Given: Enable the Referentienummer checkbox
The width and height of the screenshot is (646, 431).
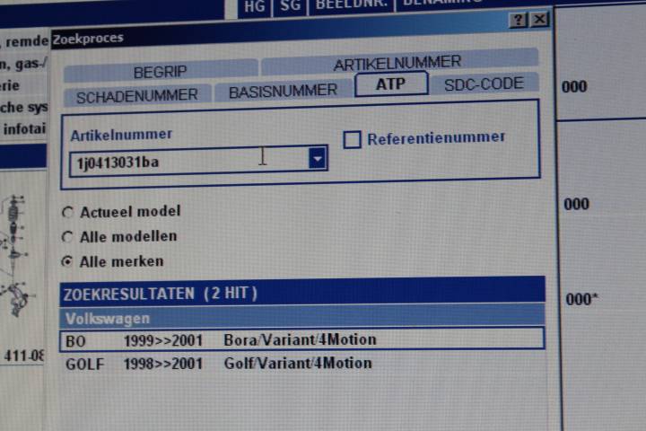Looking at the screenshot, I should tap(353, 139).
